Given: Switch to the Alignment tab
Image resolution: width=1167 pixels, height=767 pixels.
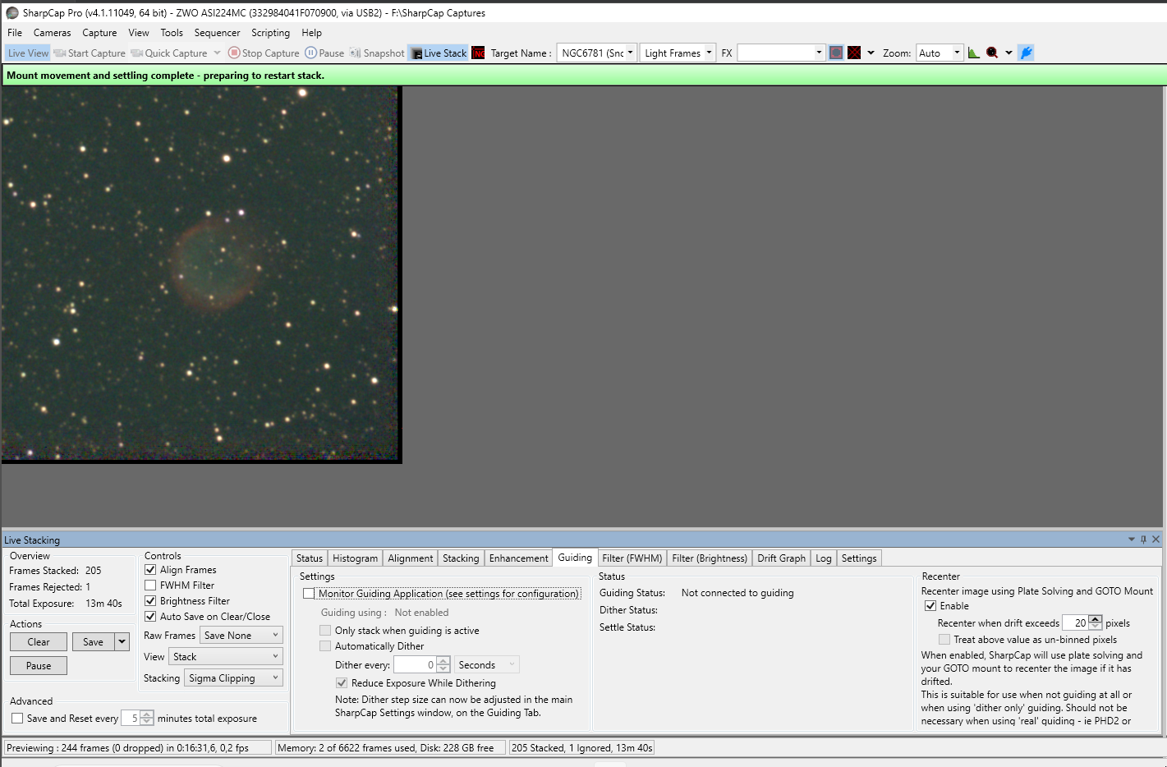Looking at the screenshot, I should tap(411, 558).
